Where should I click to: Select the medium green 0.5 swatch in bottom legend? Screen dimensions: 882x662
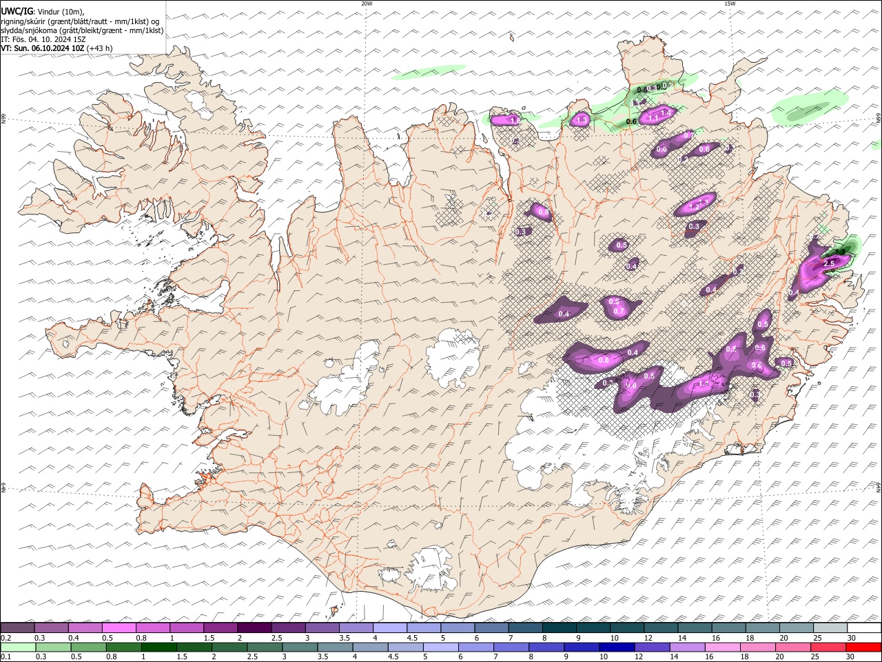pos(88,647)
